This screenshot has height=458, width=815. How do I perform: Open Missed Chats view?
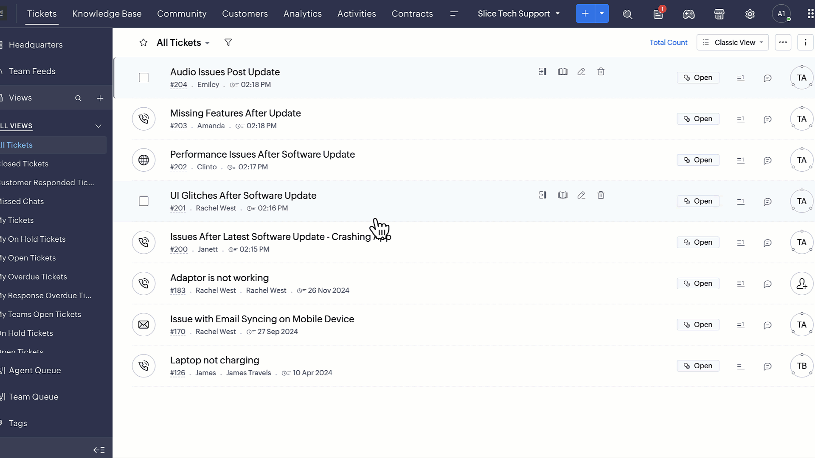click(22, 201)
